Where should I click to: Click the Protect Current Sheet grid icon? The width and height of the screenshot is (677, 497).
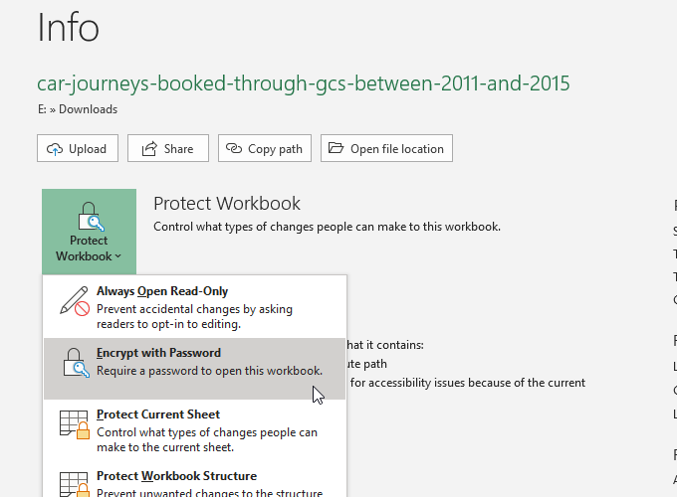[74, 424]
